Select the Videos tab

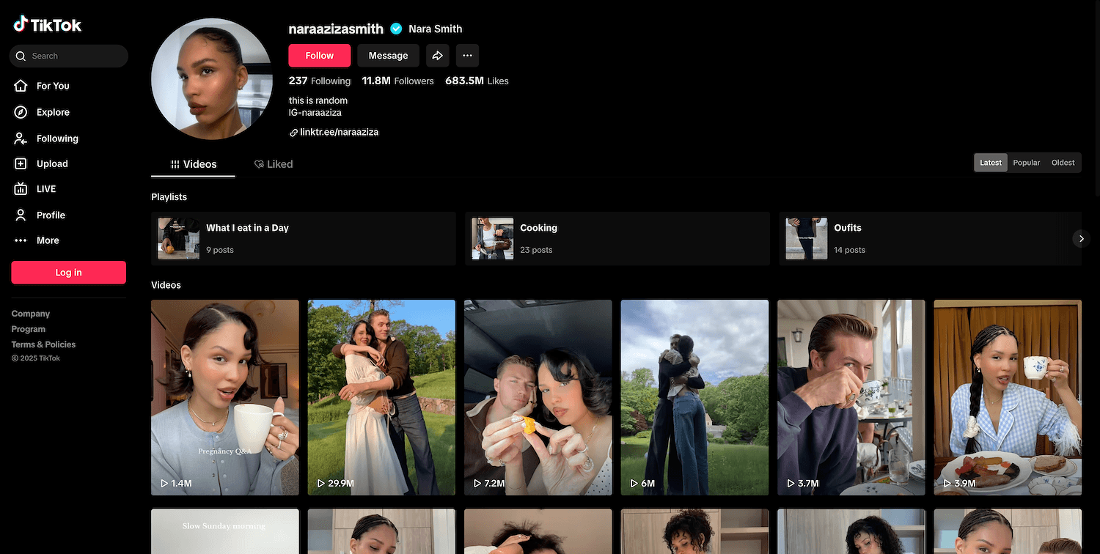tap(194, 164)
